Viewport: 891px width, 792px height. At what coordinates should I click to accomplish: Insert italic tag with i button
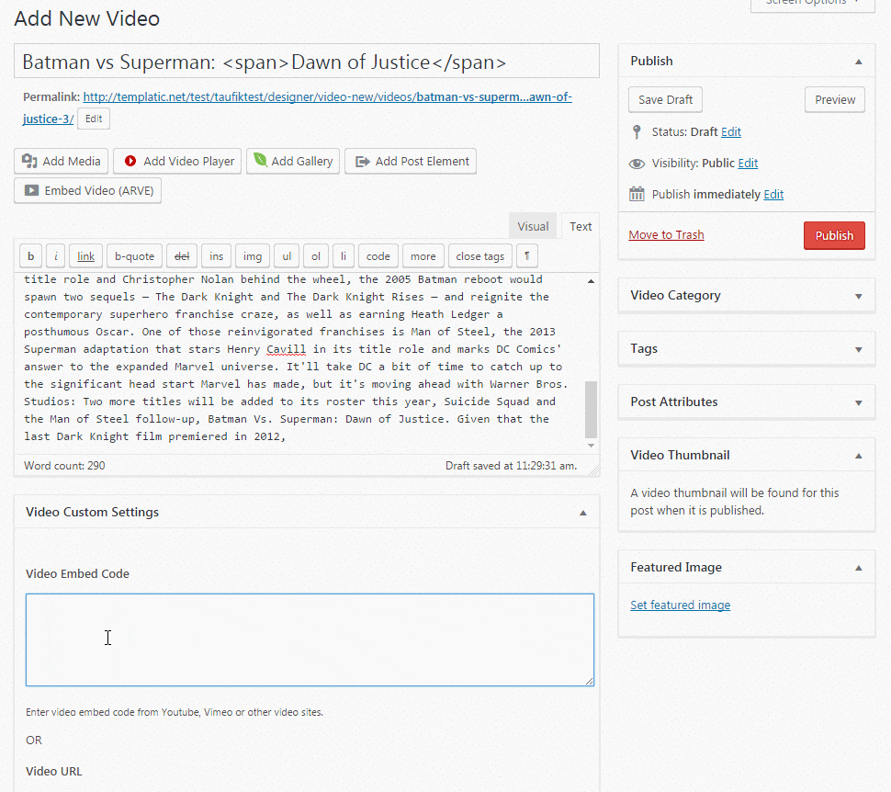[56, 255]
